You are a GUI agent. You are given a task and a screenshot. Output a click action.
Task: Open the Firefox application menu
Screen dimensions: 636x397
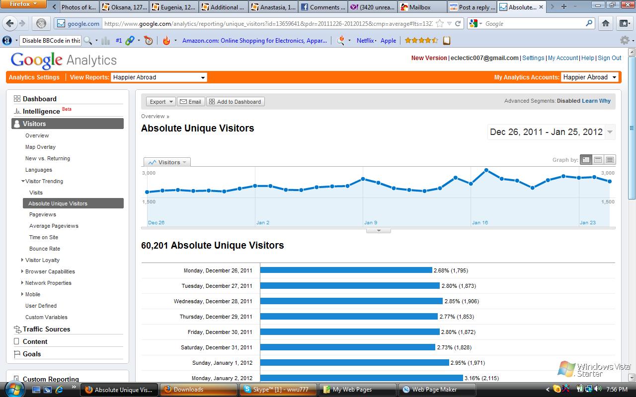pos(23,4)
